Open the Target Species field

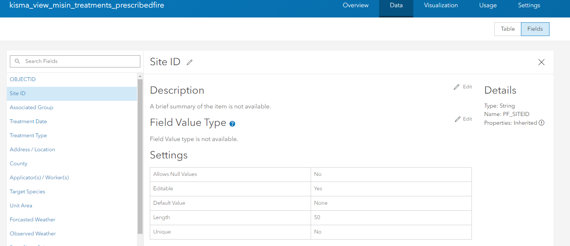point(27,192)
